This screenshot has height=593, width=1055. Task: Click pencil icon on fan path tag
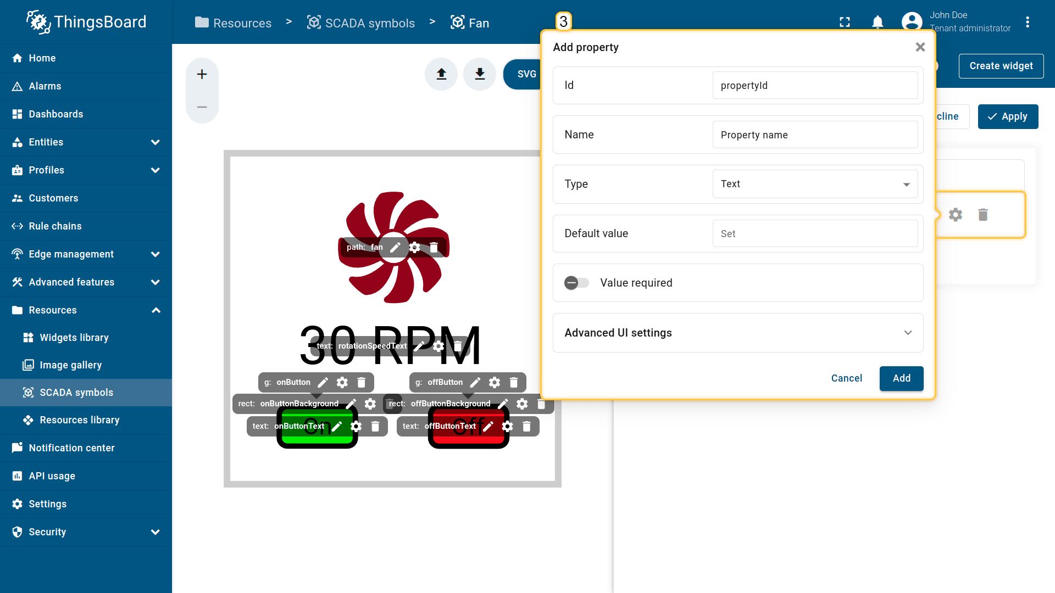pos(395,247)
